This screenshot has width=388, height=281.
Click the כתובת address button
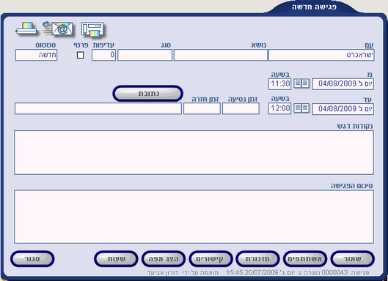pos(147,94)
